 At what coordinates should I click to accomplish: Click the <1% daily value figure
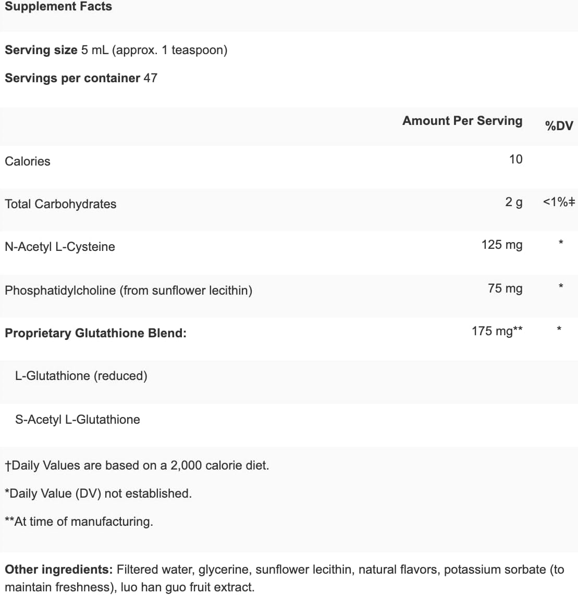pyautogui.click(x=559, y=202)
